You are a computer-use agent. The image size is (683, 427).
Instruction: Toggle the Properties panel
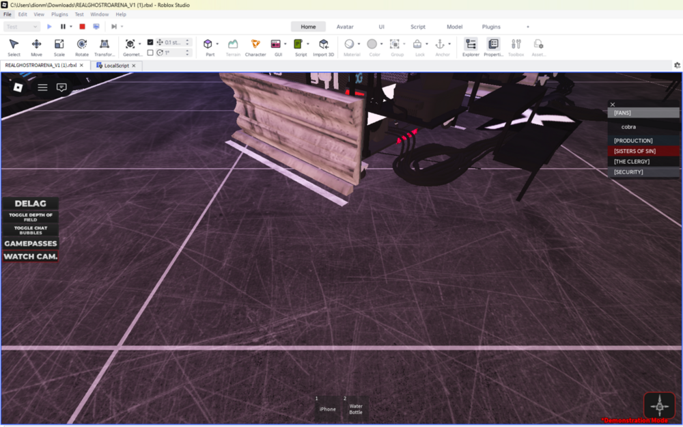493,47
